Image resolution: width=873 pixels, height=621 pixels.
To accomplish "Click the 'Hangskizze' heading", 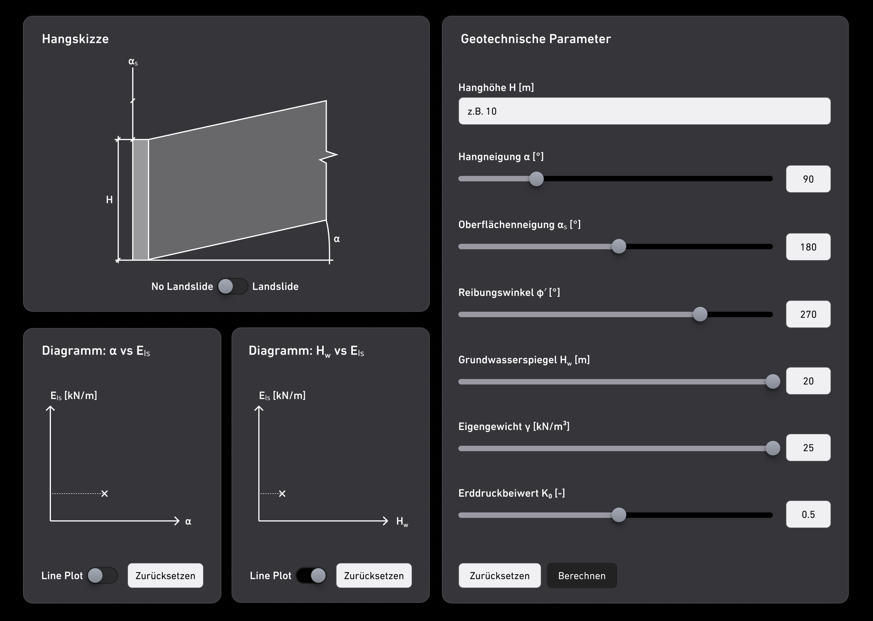I will (75, 39).
